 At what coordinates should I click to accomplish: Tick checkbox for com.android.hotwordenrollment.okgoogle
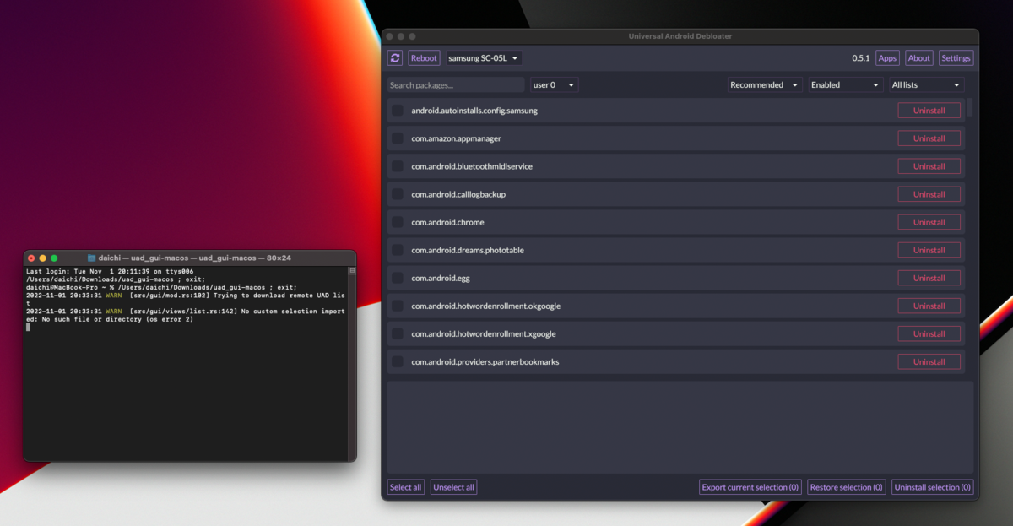[x=397, y=306]
